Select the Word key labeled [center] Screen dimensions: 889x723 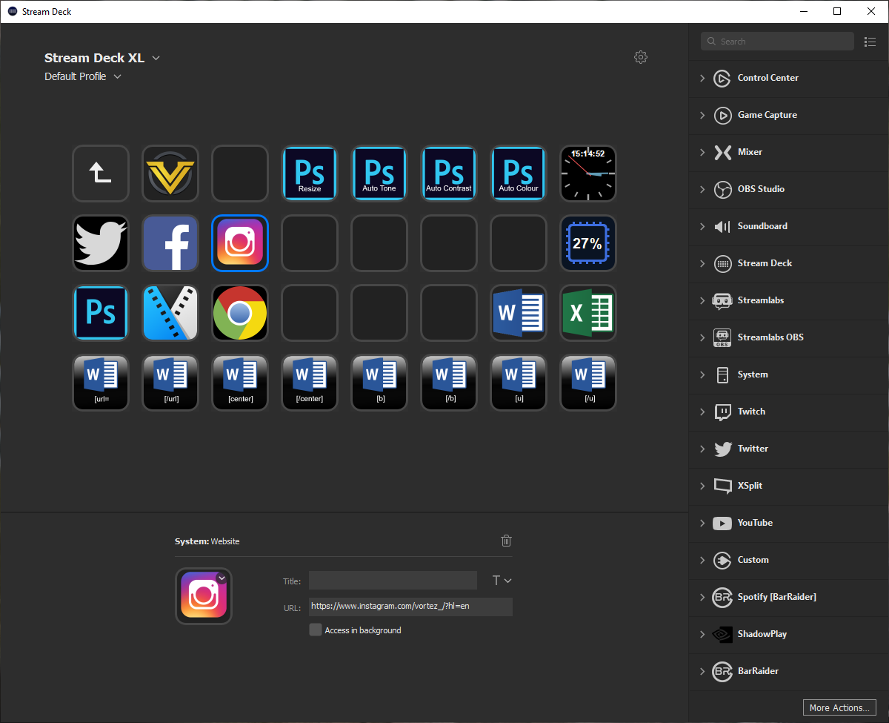click(240, 383)
